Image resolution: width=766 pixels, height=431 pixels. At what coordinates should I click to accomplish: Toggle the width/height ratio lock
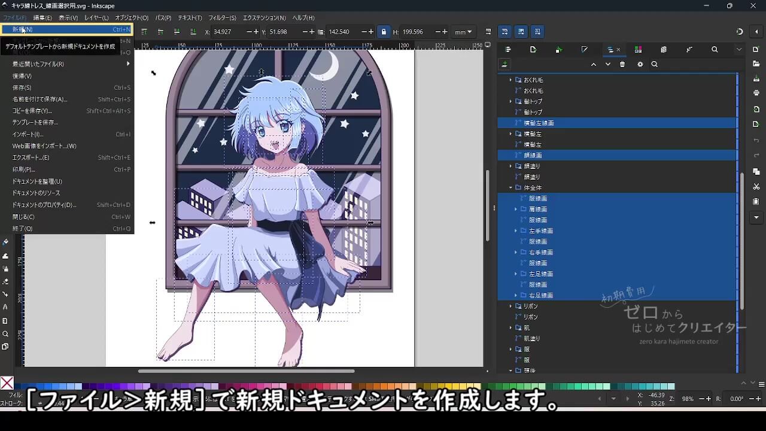click(384, 32)
